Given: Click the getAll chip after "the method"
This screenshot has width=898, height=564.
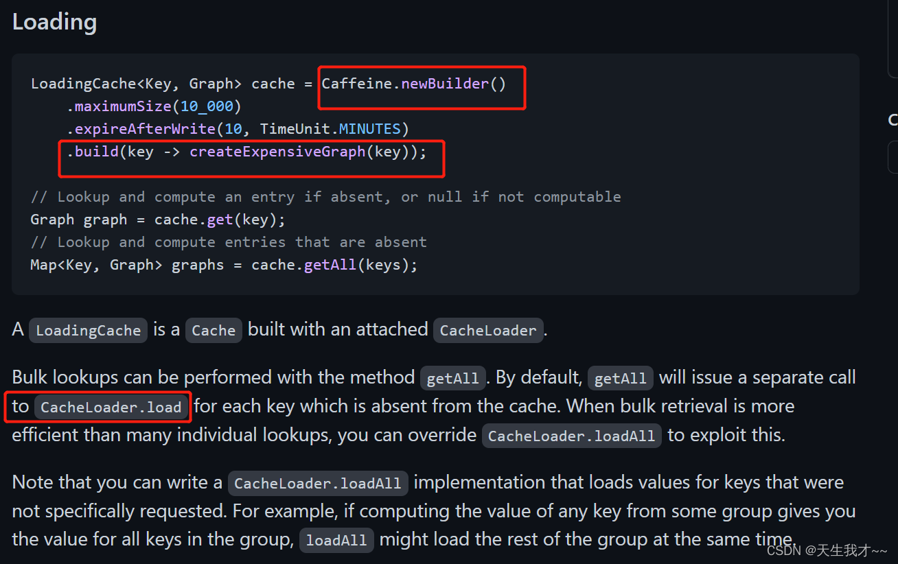Looking at the screenshot, I should click(453, 378).
